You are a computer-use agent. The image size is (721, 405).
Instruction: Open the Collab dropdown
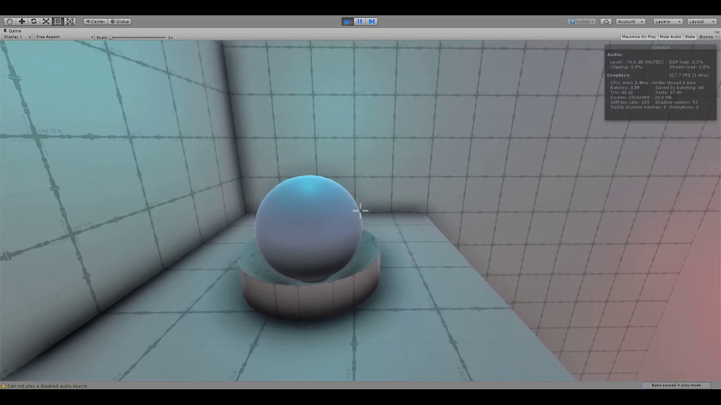pos(582,21)
